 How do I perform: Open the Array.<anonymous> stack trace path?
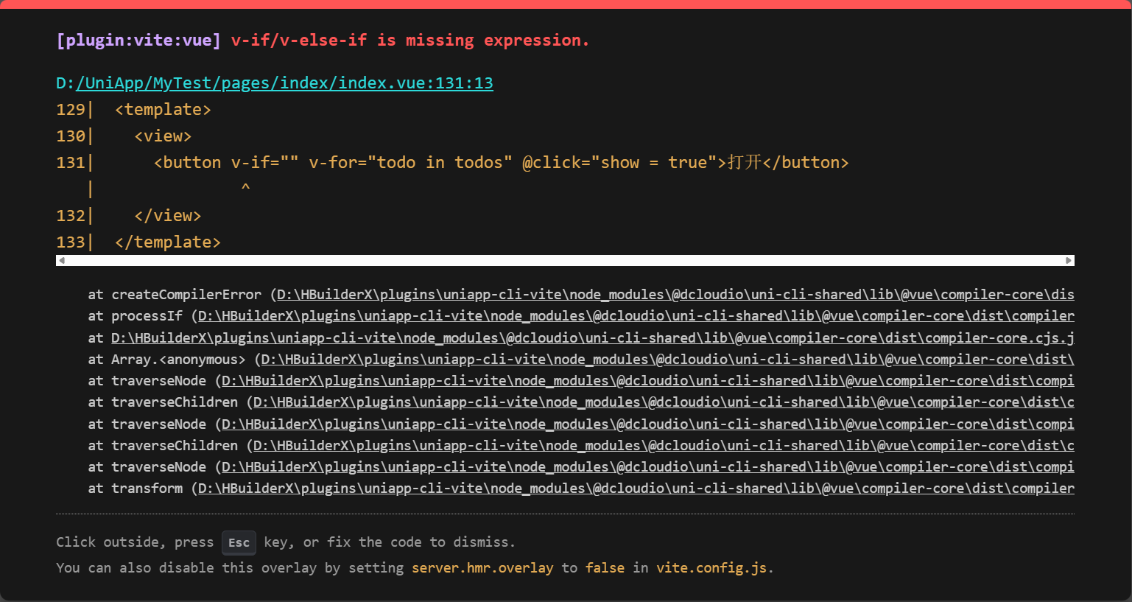(667, 360)
